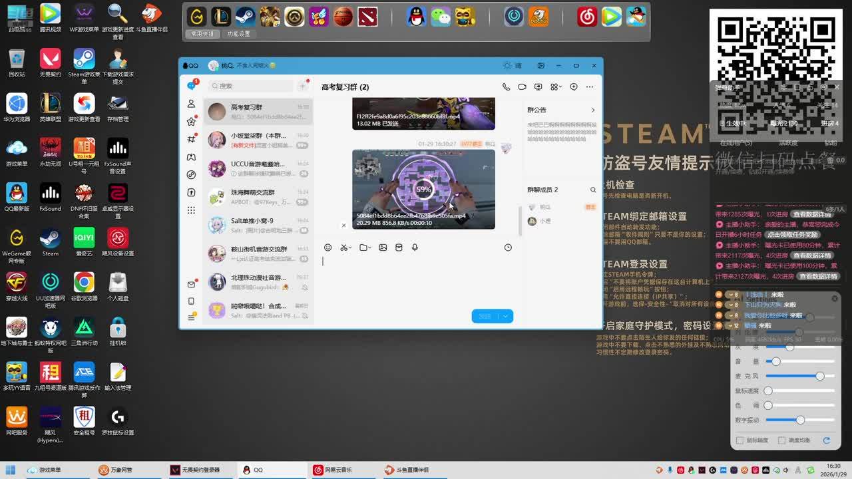852x479 pixels.
Task: Enable the 调度均衡 checkbox
Action: [x=783, y=440]
